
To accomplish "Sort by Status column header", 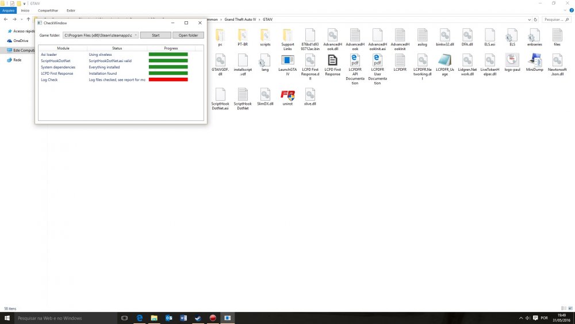I will pos(117,48).
